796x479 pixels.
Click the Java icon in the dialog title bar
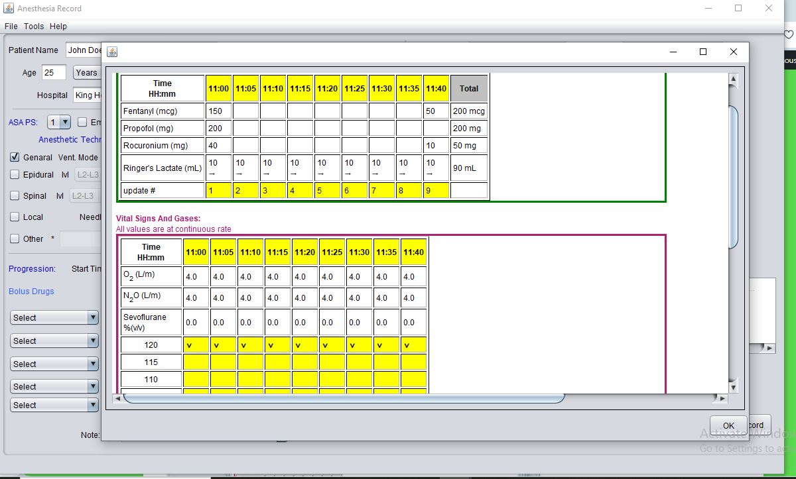(112, 52)
